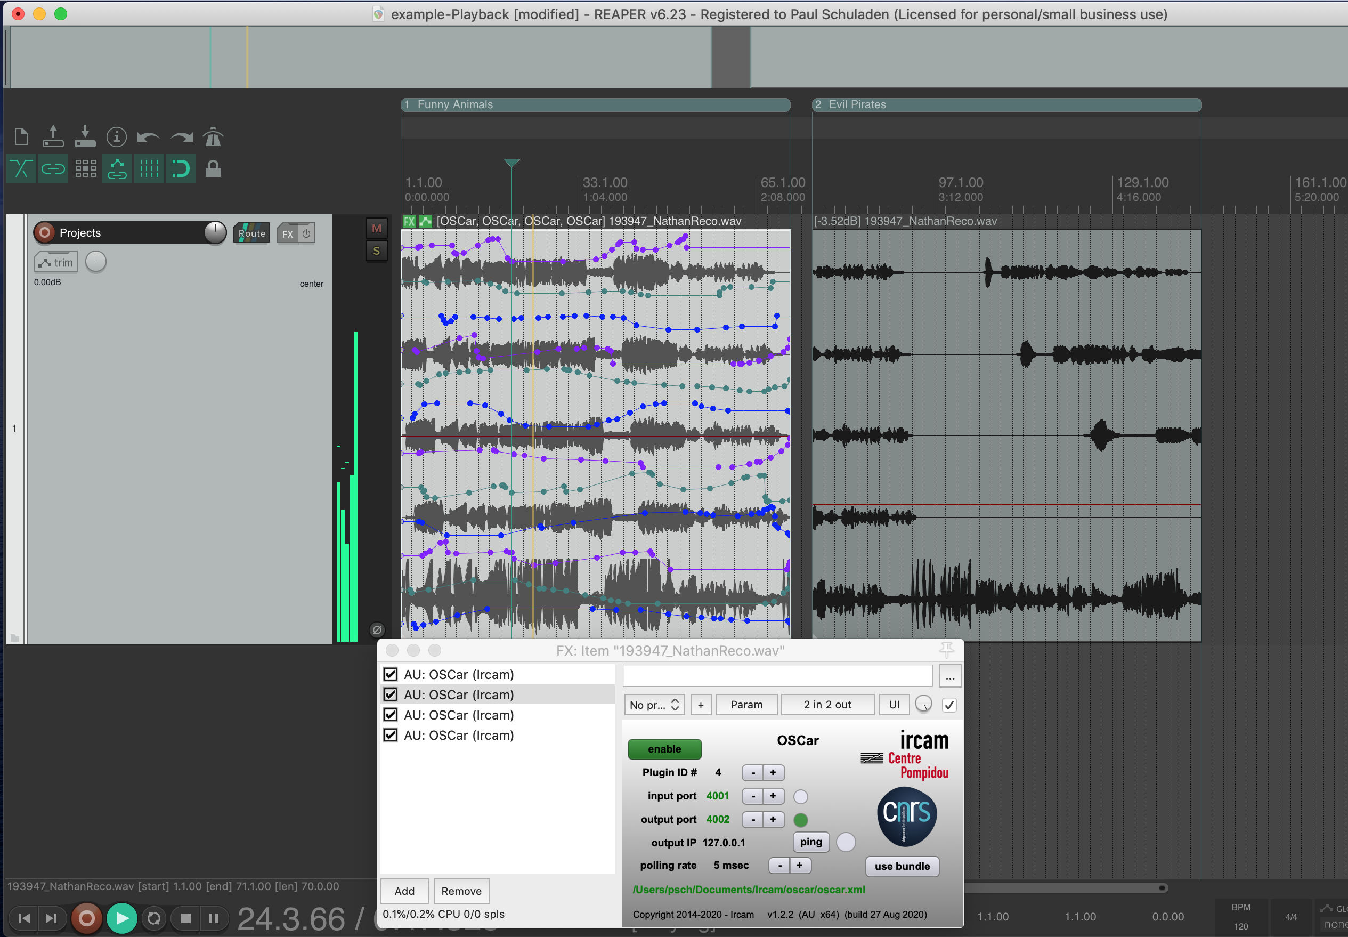Click the phase invert icon on the track
Screen dimensions: 1348x937
pyautogui.click(x=377, y=630)
